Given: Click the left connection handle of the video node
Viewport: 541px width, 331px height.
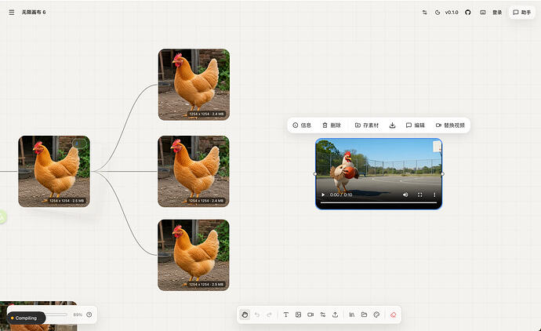Looking at the screenshot, I should coord(315,174).
